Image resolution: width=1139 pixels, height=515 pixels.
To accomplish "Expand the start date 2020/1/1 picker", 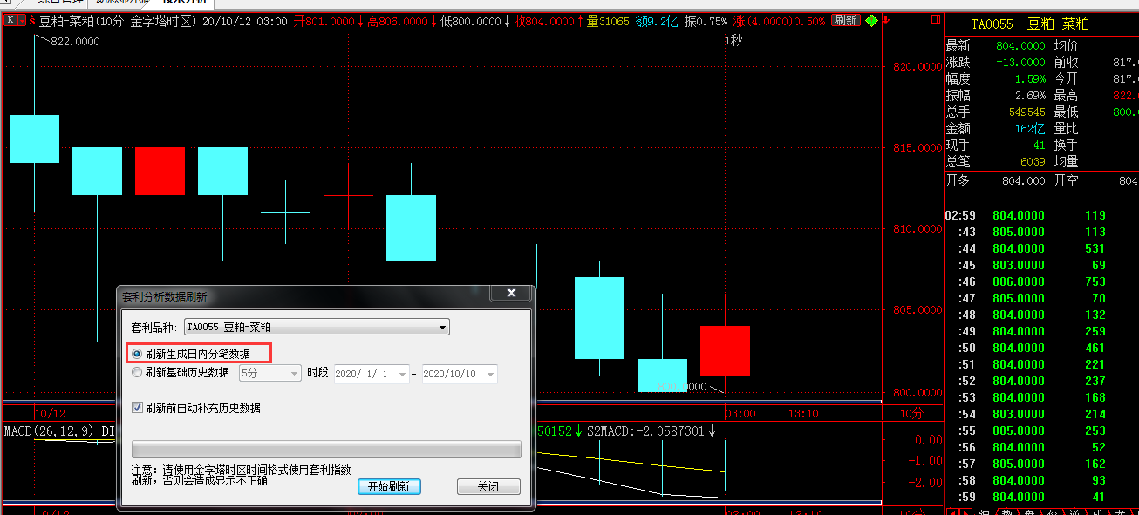I will 402,373.
